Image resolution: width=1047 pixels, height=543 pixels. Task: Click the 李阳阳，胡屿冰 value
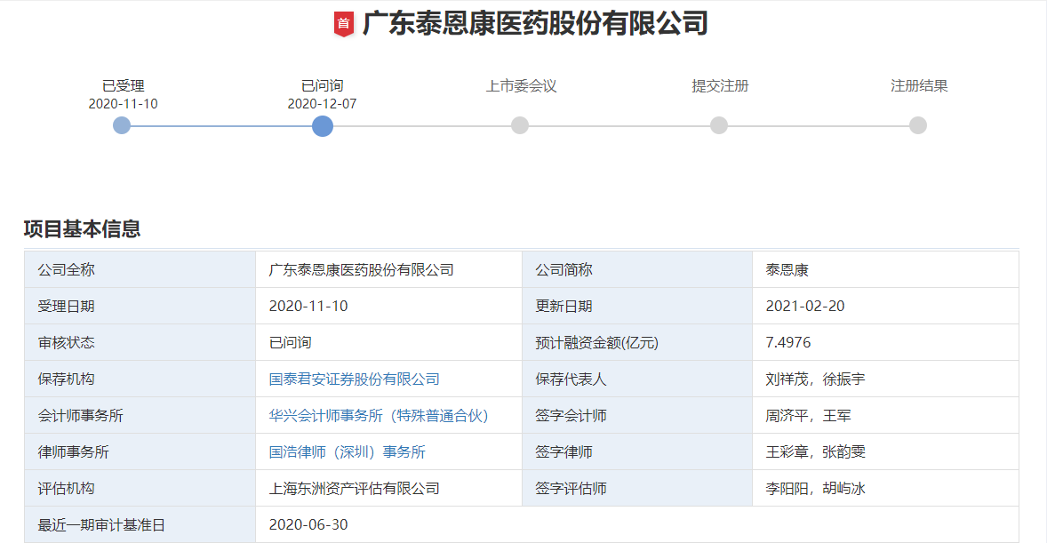point(815,488)
